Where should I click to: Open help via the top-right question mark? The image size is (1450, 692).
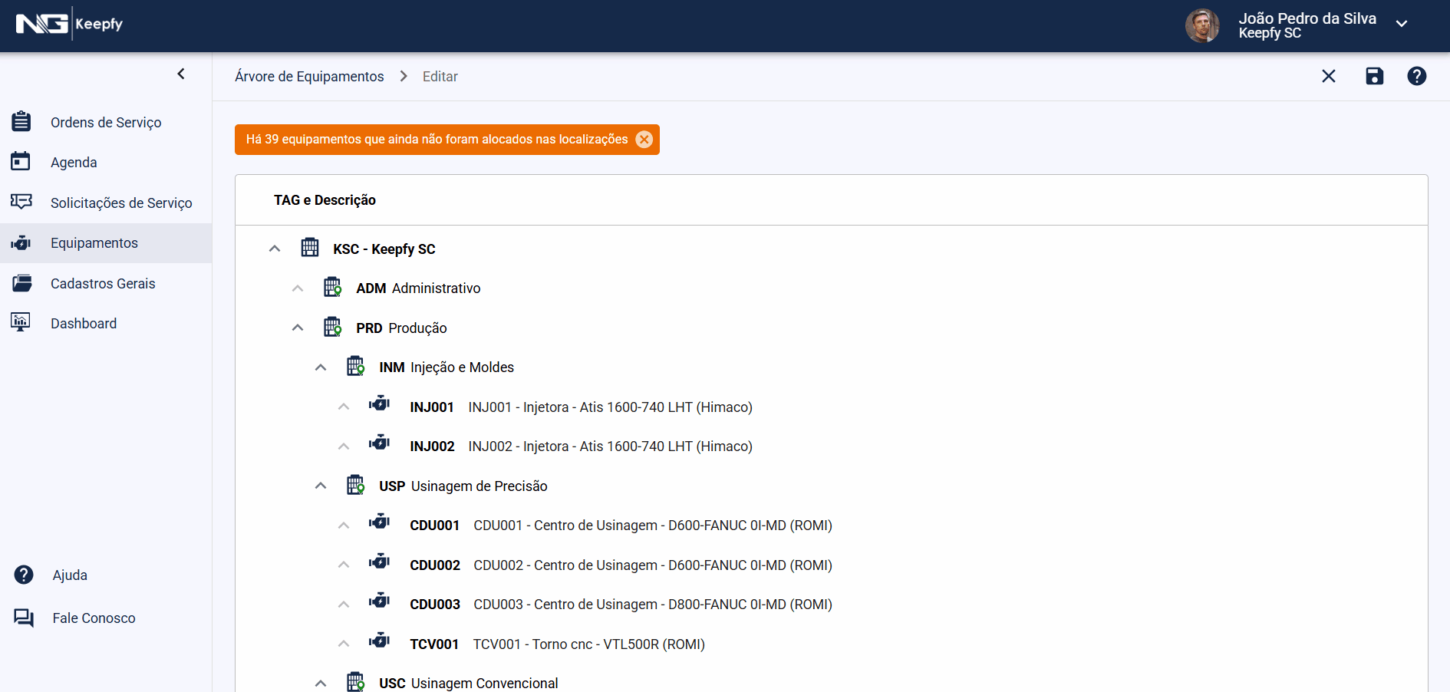[1416, 76]
